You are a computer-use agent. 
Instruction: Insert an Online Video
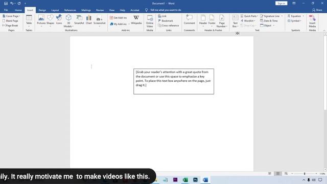(150, 21)
